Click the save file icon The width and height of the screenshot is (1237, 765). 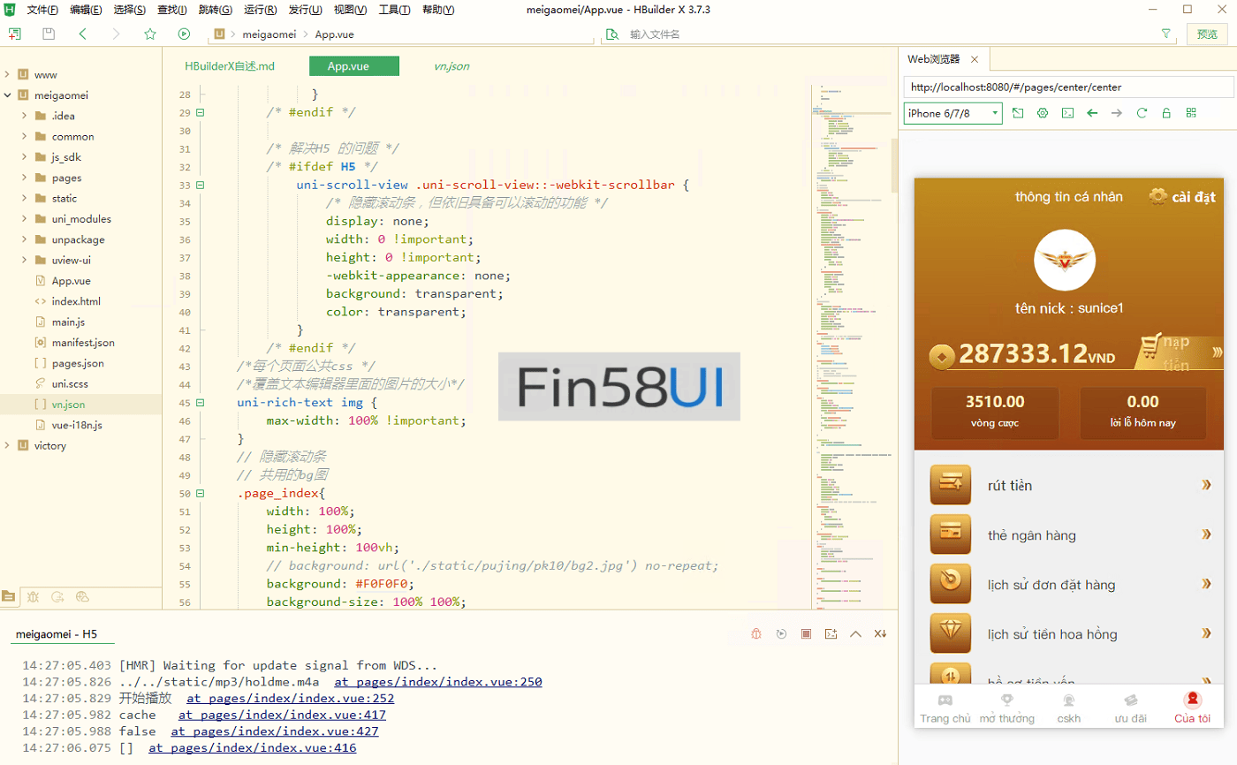tap(49, 34)
